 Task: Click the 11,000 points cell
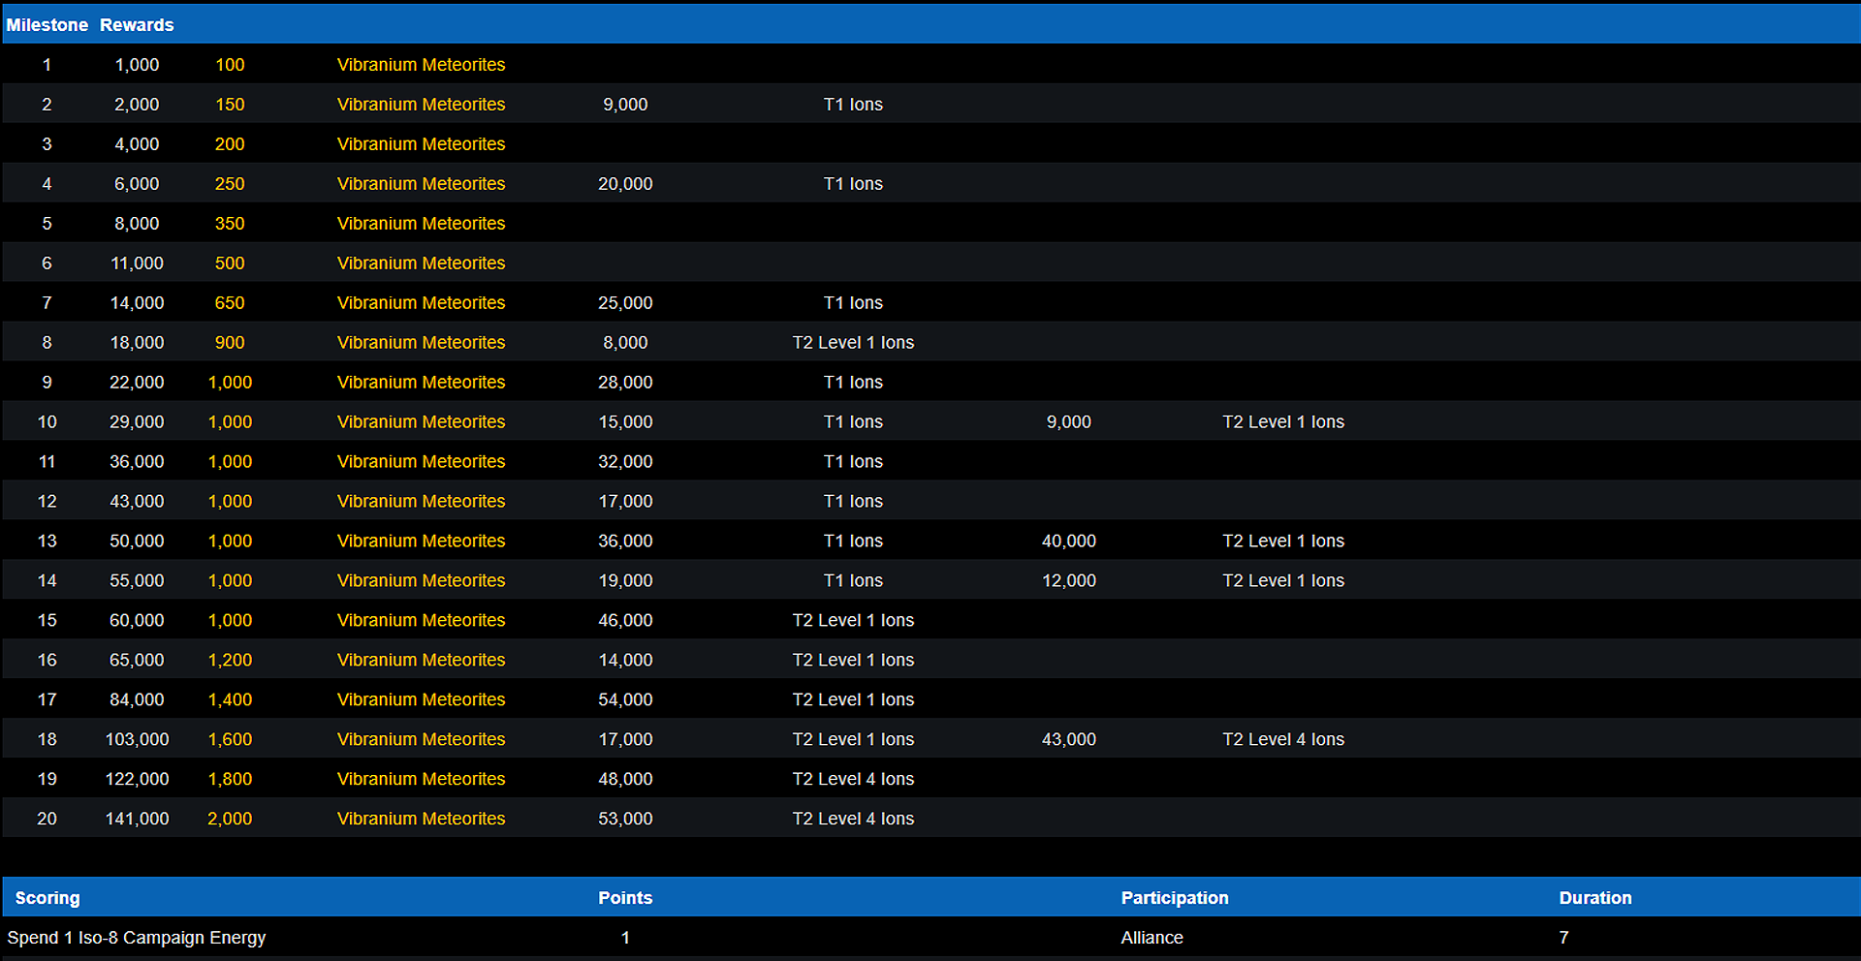[137, 263]
